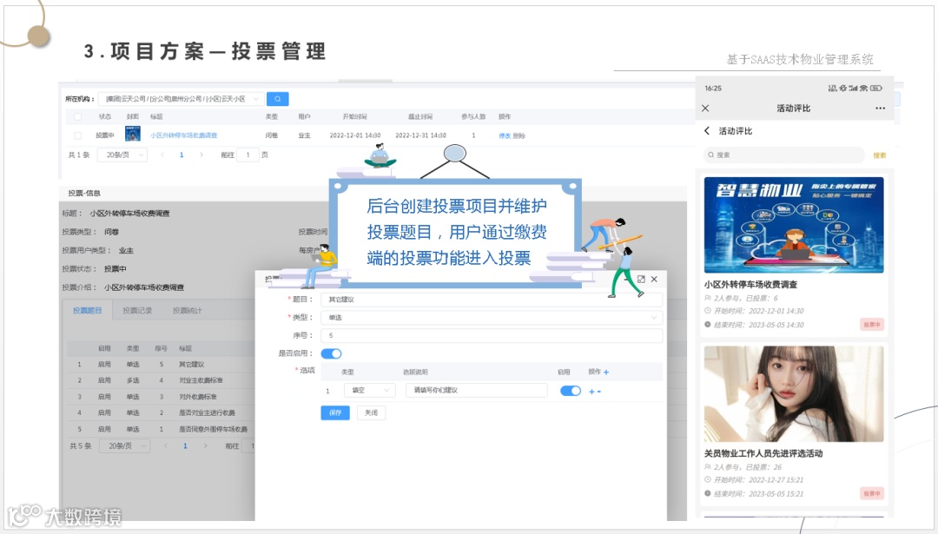This screenshot has height=534, width=938.
Task: Open the 小区外转停车场收费调查 title link
Action: click(x=183, y=135)
